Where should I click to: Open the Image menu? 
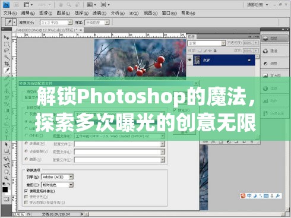click(46, 13)
